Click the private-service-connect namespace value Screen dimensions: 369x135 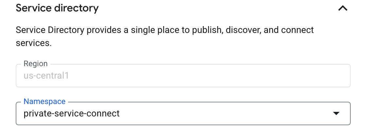pos(72,113)
